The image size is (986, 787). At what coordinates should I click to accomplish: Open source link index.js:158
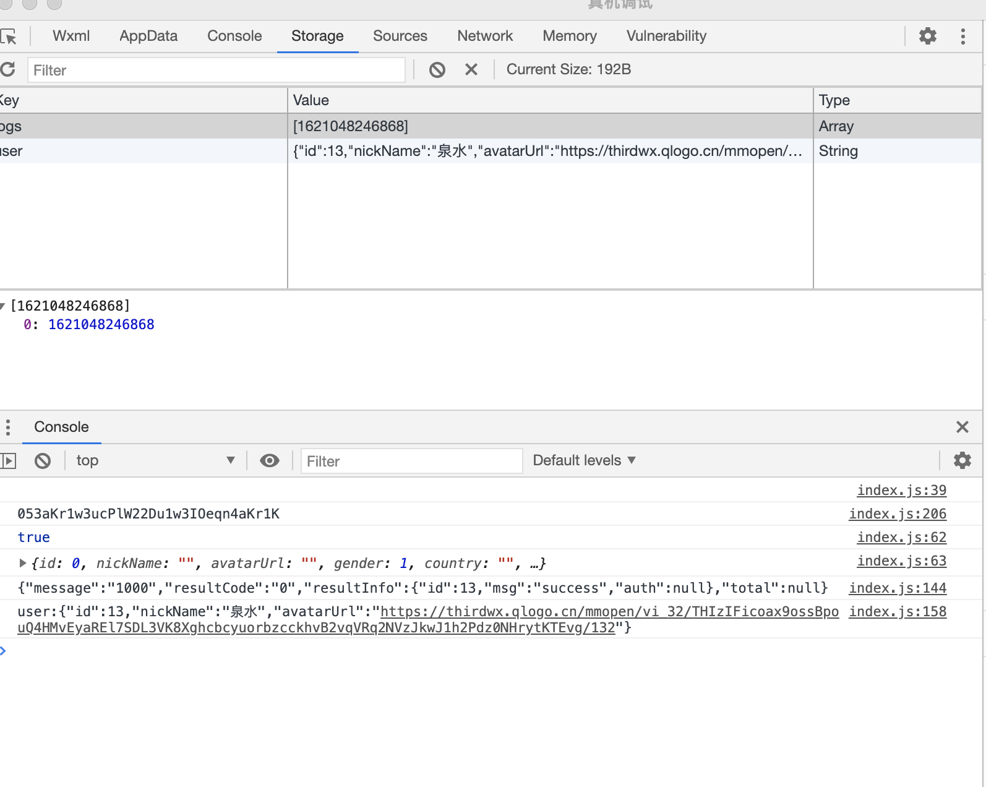(x=898, y=611)
